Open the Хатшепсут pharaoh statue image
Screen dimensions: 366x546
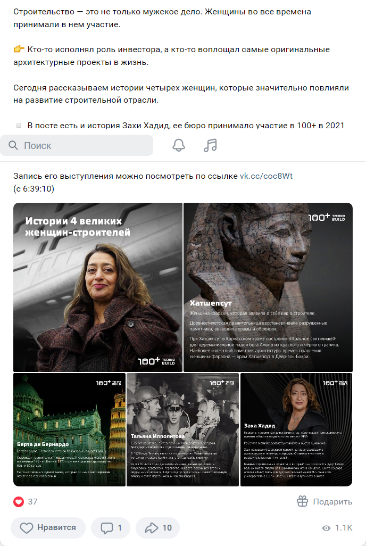(268, 287)
